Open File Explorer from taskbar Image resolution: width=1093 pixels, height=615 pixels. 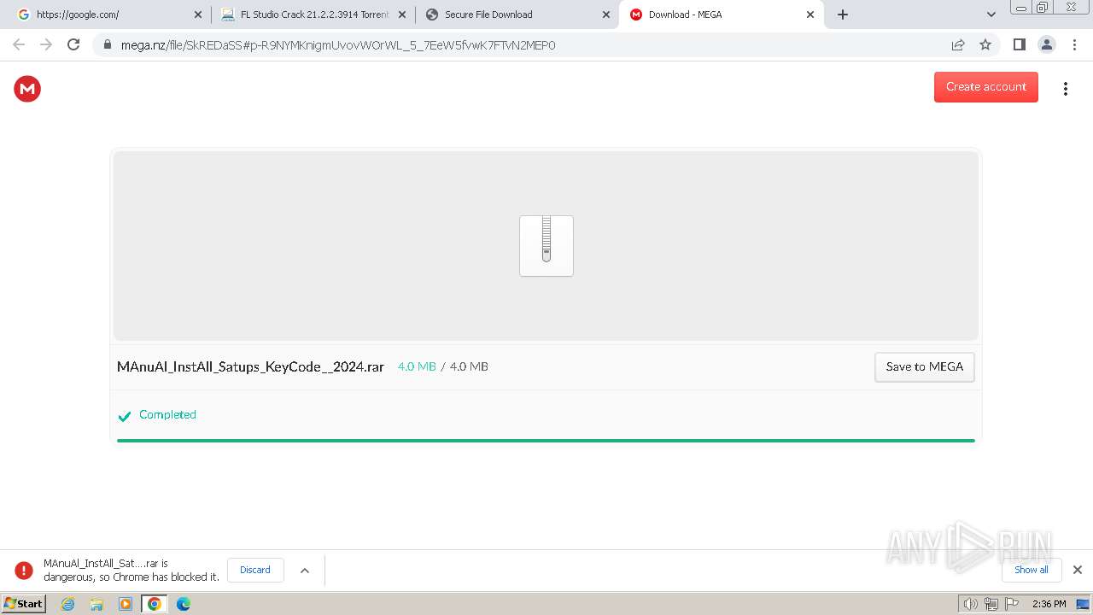point(96,604)
